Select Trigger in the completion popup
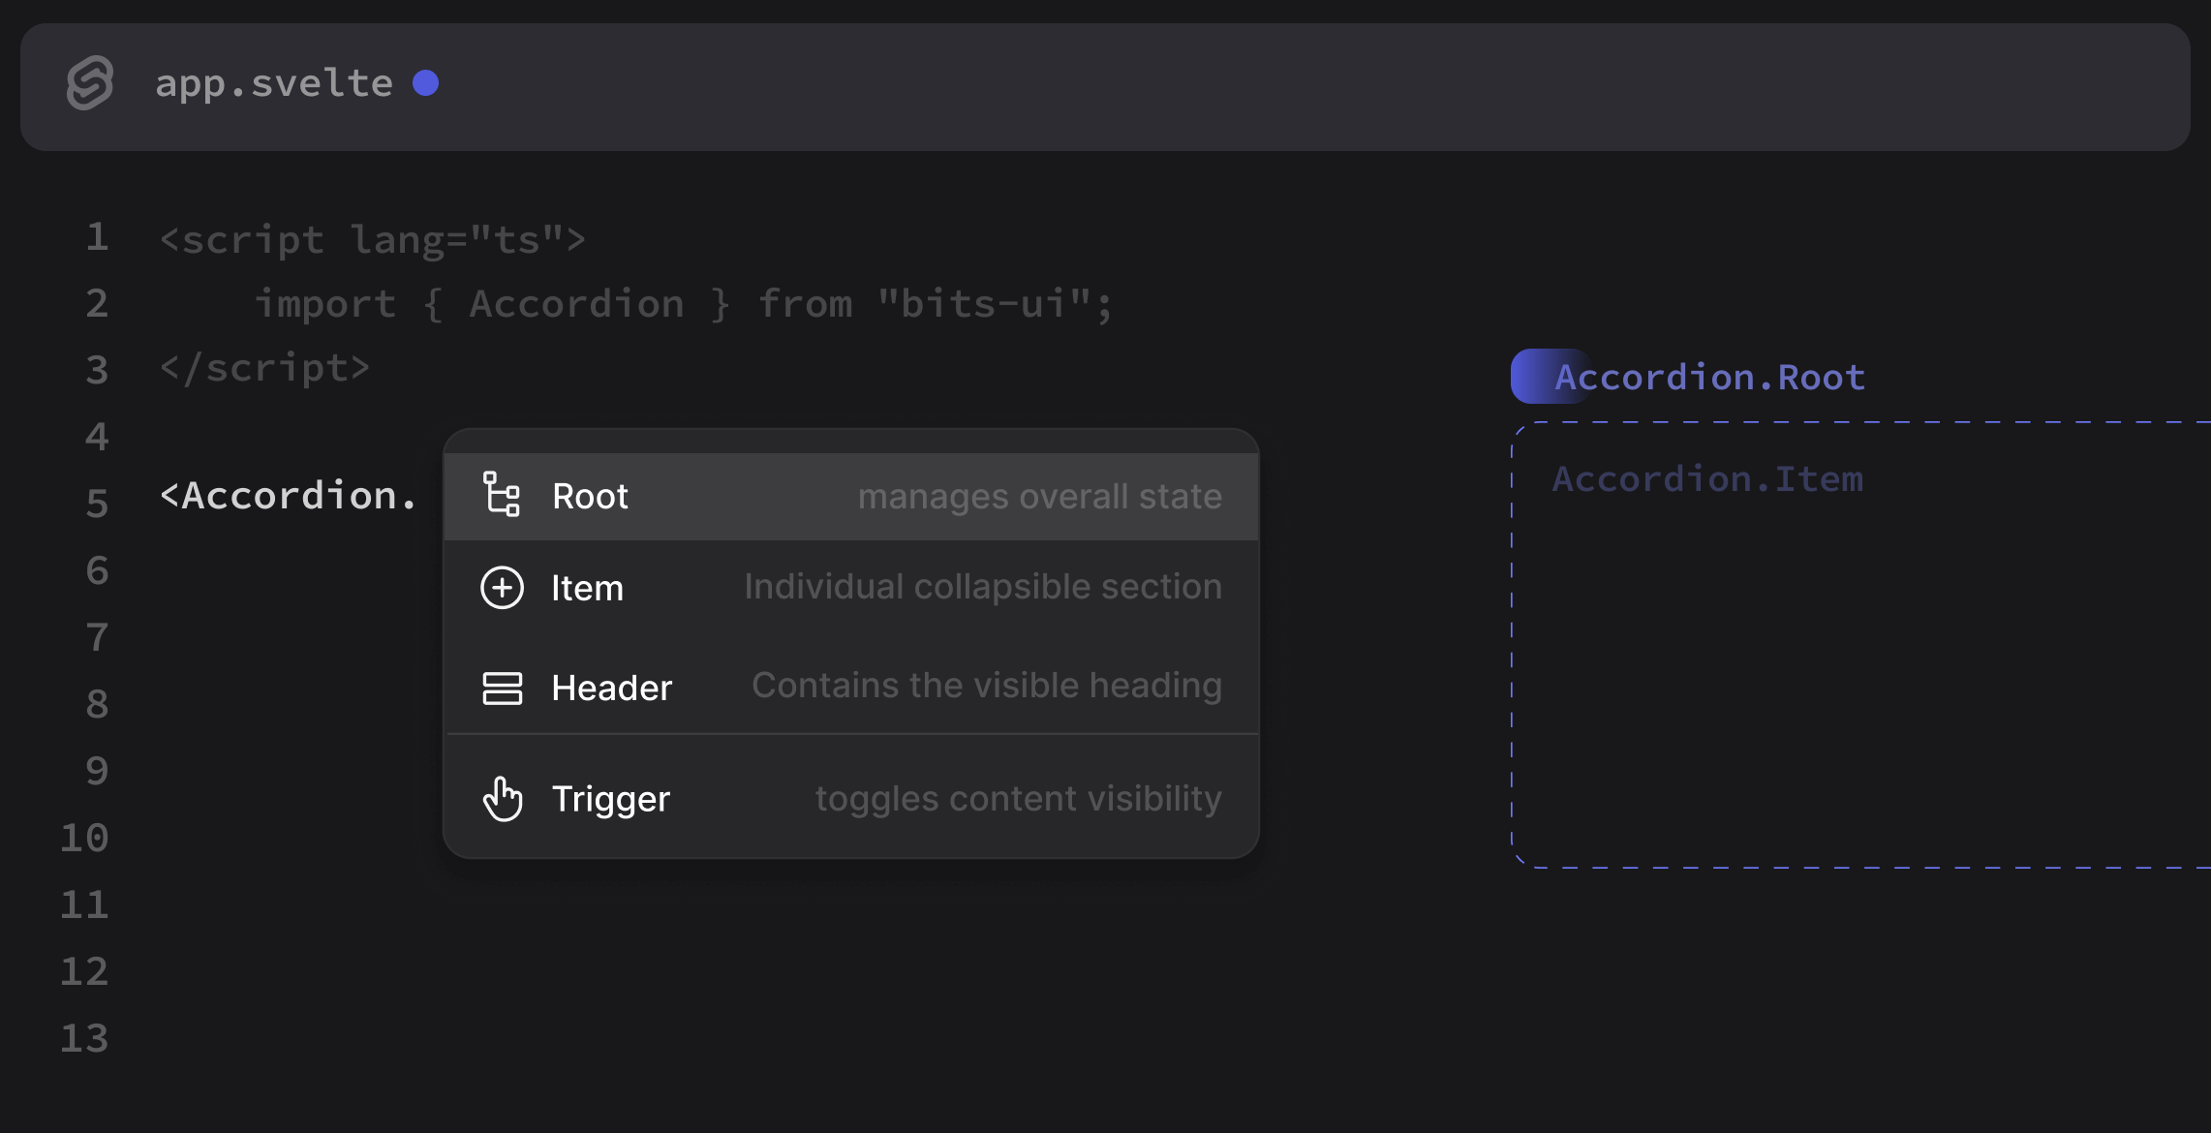Image resolution: width=2211 pixels, height=1133 pixels. (x=610, y=798)
